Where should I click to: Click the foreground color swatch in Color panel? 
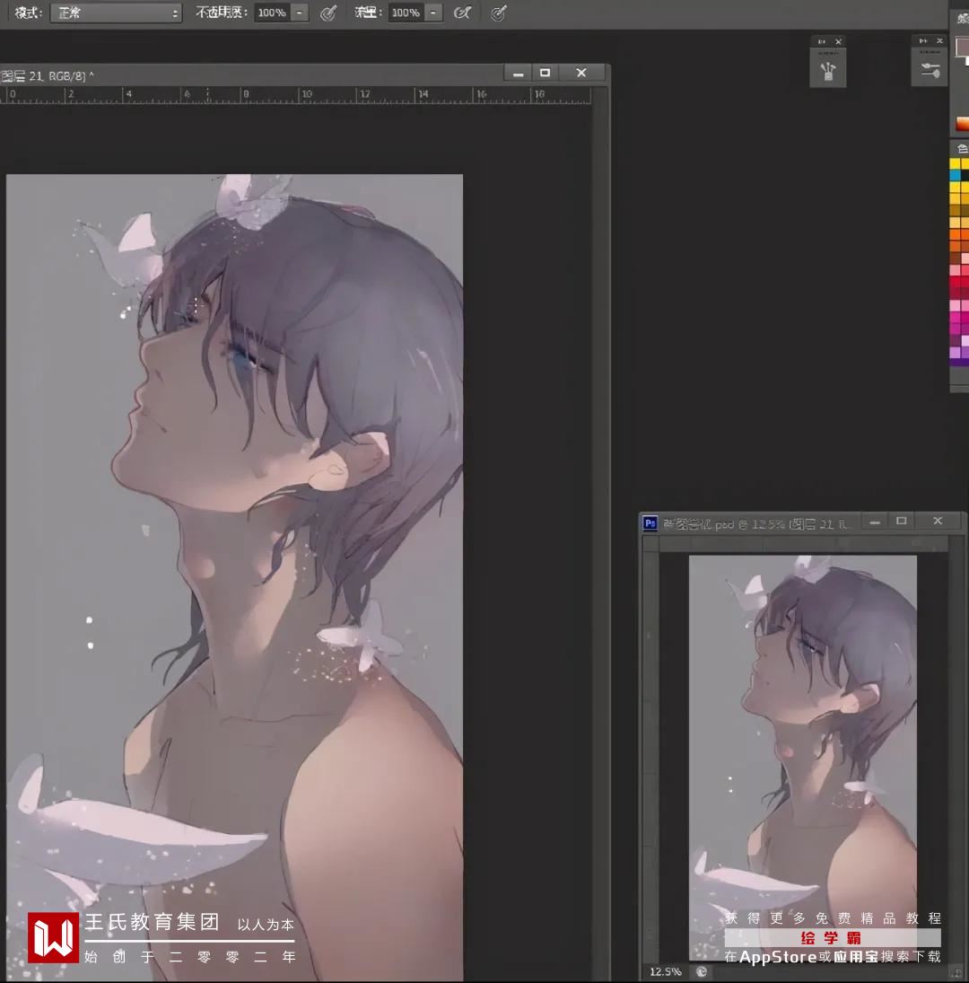(x=962, y=47)
